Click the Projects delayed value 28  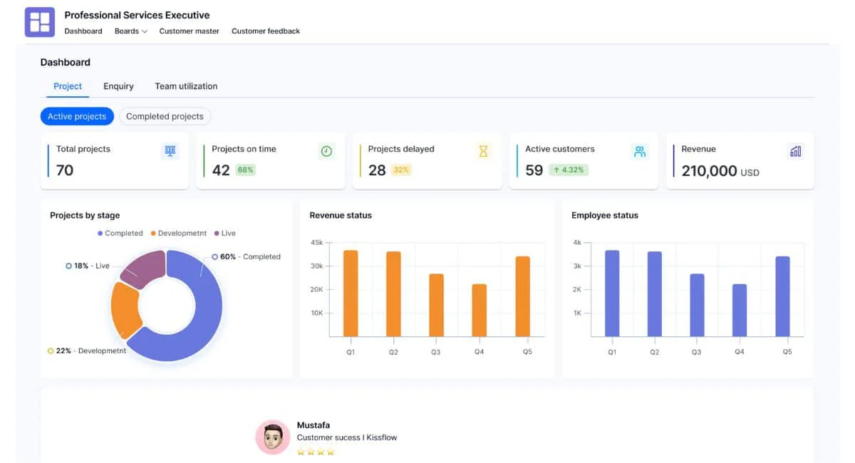[377, 170]
